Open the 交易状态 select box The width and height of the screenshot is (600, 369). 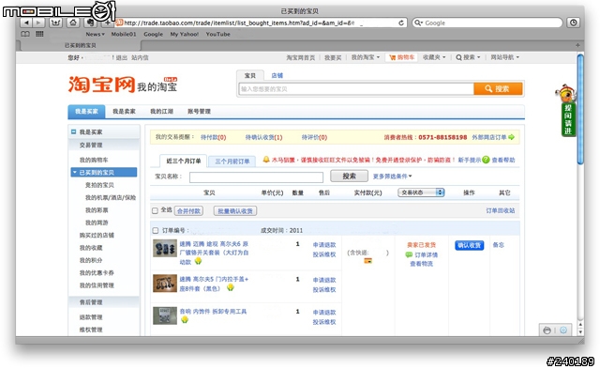421,192
